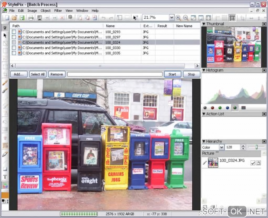Image resolution: width=268 pixels, height=218 pixels.
Task: Open the Filter menu
Action: point(58,11)
